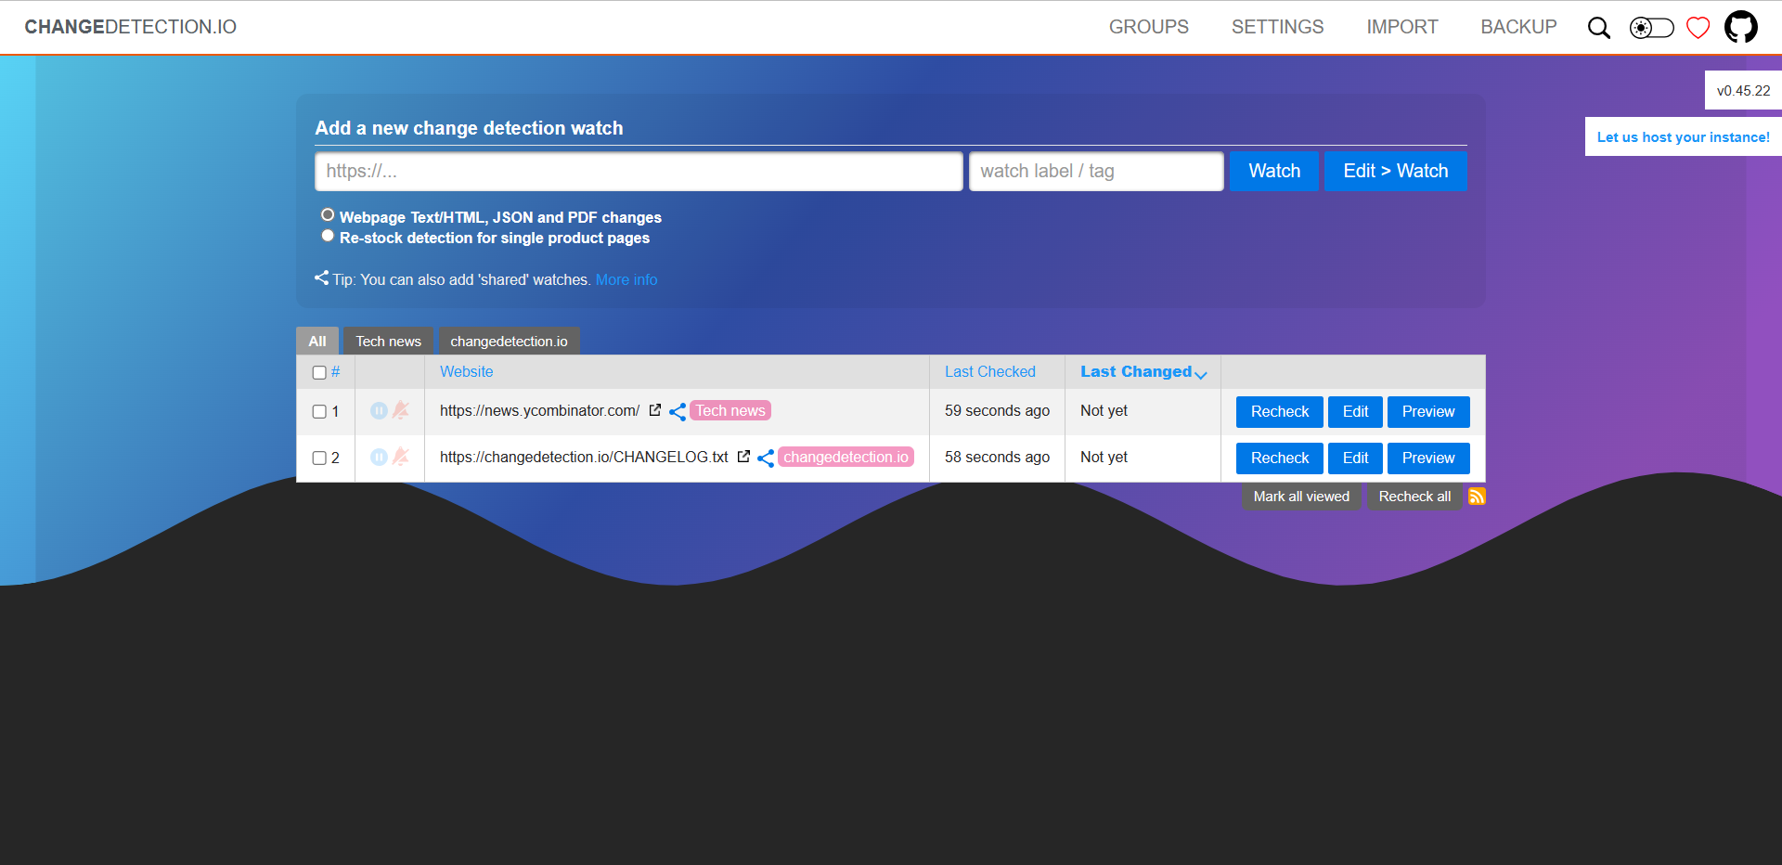The image size is (1782, 865).
Task: Sort the list by Website column
Action: click(x=466, y=372)
